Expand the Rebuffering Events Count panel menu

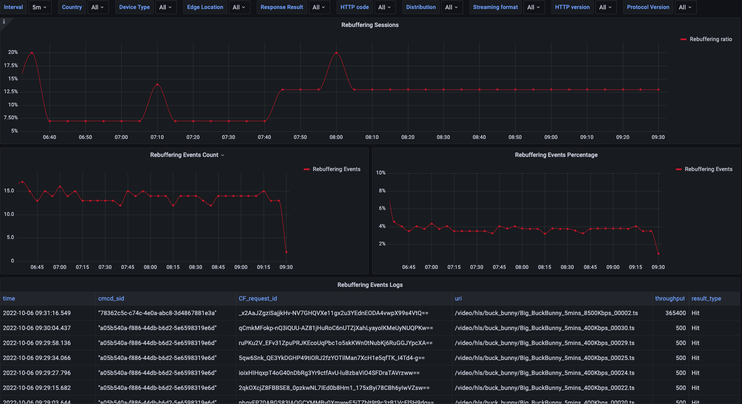(223, 155)
